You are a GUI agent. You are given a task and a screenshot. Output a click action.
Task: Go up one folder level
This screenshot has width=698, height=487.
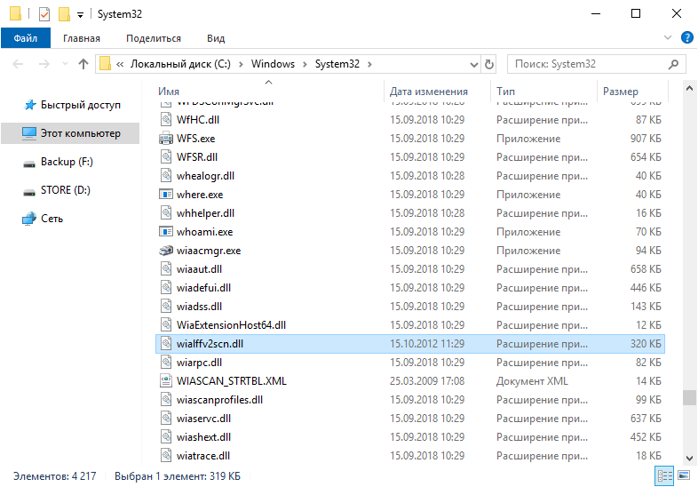(x=83, y=64)
